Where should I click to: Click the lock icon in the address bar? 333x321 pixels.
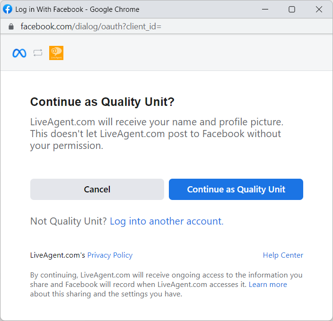tap(11, 26)
